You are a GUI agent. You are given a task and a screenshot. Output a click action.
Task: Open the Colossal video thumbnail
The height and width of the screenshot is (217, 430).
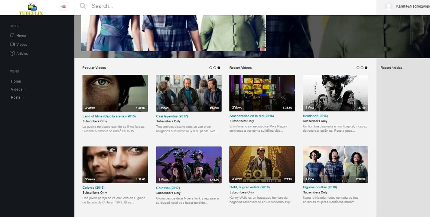pyautogui.click(x=189, y=165)
